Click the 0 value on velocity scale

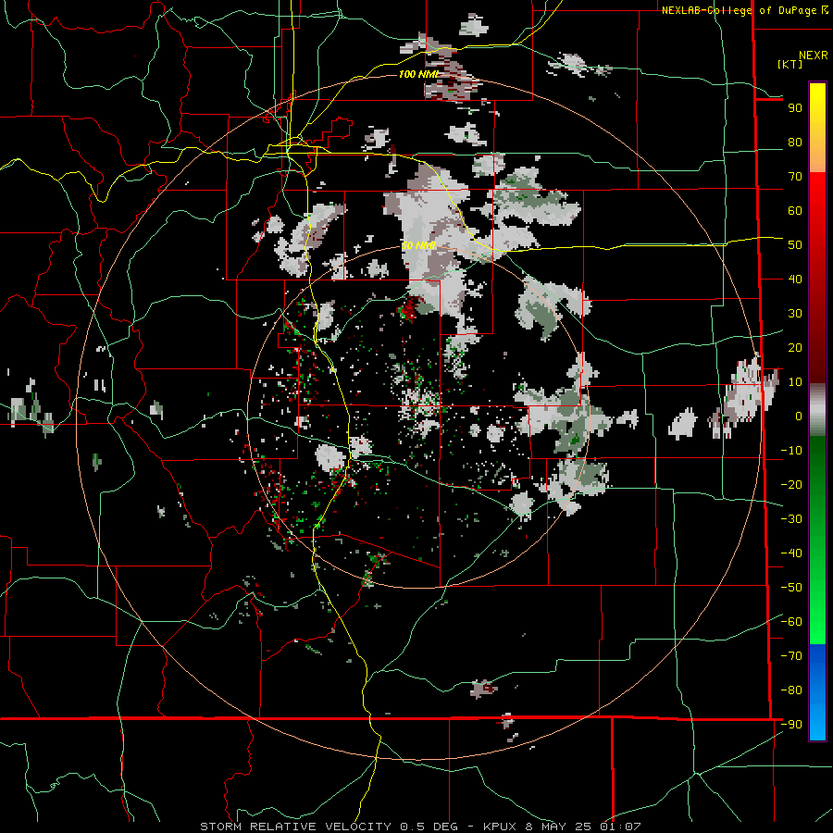pos(799,416)
